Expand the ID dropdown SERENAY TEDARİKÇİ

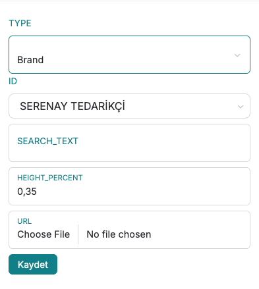click(129, 106)
